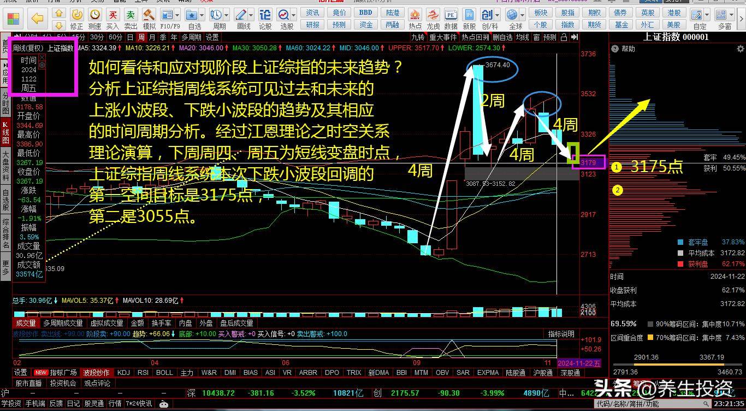Click the yellow down arrow icon
The image size is (746, 411).
60,25
